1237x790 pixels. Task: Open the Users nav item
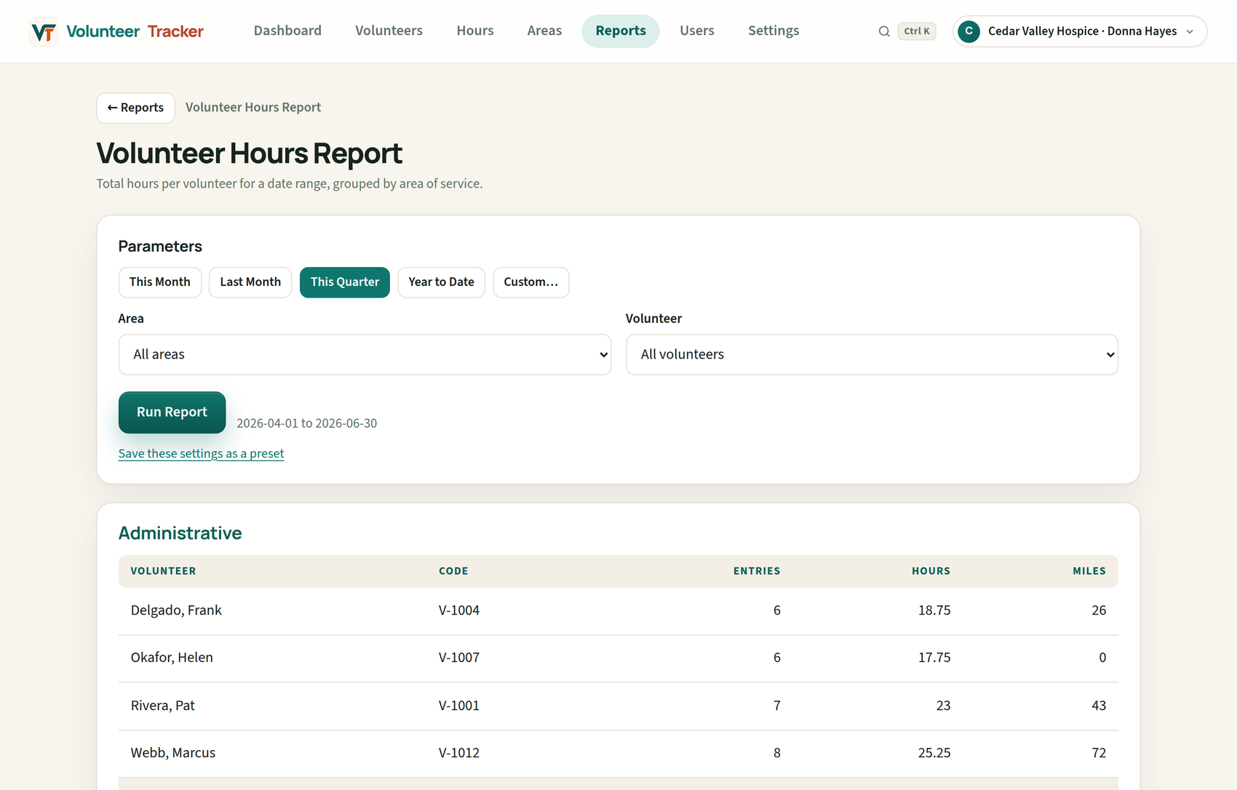point(697,31)
